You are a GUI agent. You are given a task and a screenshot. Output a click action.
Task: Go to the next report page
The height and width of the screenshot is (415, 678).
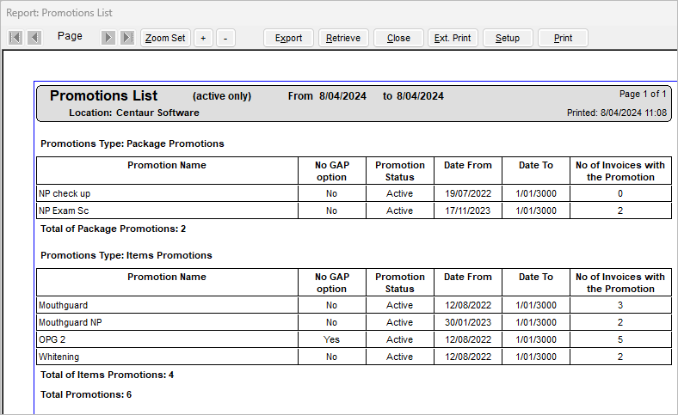[108, 38]
